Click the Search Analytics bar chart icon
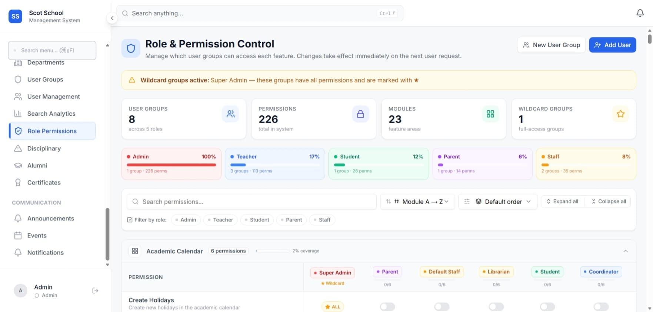The image size is (653, 312). tap(18, 113)
